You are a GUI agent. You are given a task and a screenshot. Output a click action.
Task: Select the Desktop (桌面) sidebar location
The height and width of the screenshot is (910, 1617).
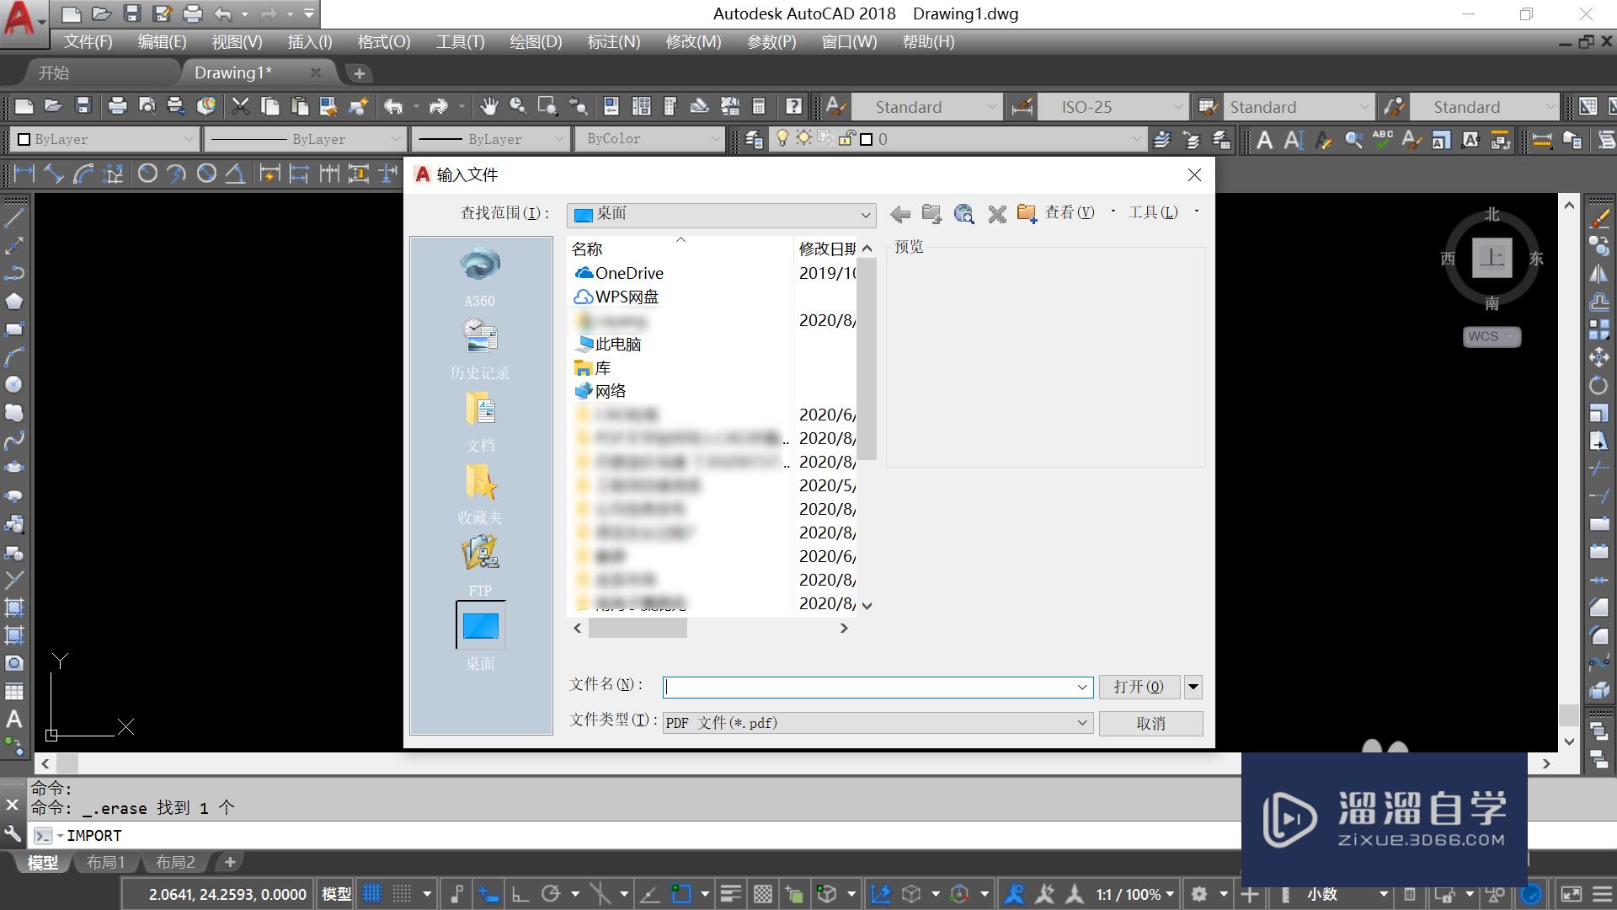point(480,636)
